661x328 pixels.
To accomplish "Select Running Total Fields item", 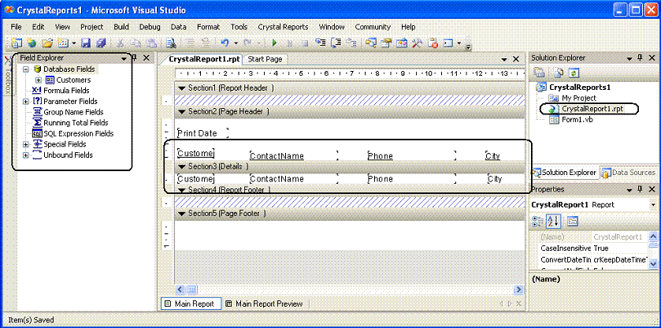I will (76, 123).
